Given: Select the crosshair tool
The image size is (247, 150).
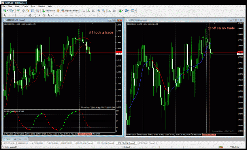Looking at the screenshot, I should 10,15.
